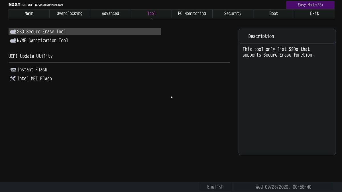This screenshot has width=342, height=192.
Task: Open SSD Secure Erase Tool entry
Action: [x=85, y=32]
